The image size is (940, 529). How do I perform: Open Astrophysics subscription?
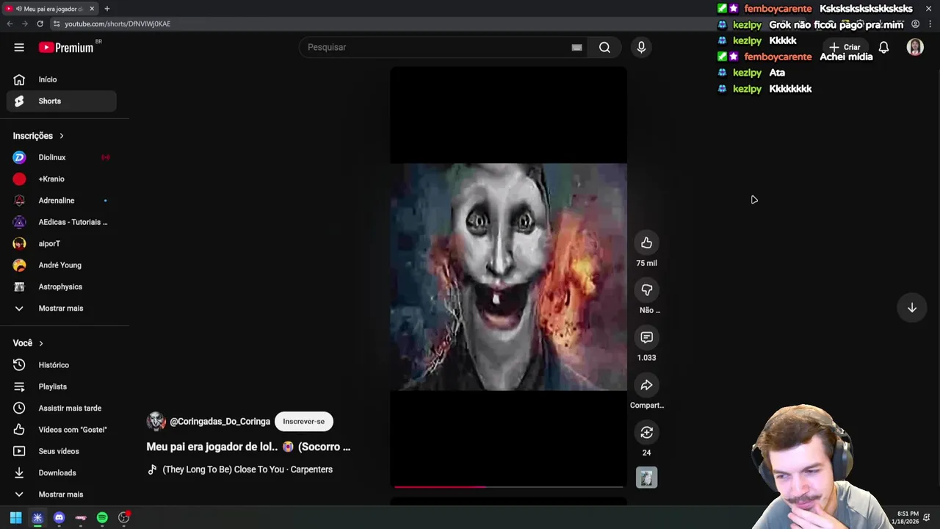click(x=62, y=287)
